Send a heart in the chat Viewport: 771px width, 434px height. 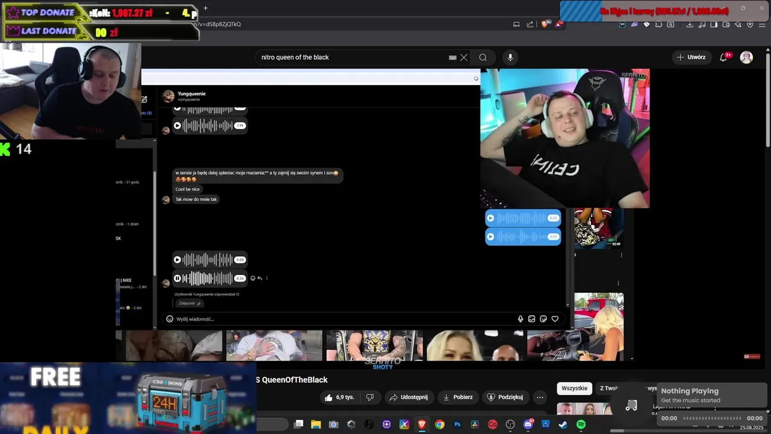[555, 319]
